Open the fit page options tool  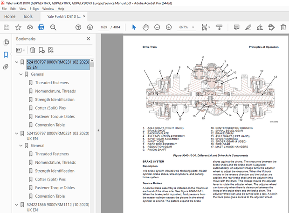pyautogui.click(x=204, y=27)
